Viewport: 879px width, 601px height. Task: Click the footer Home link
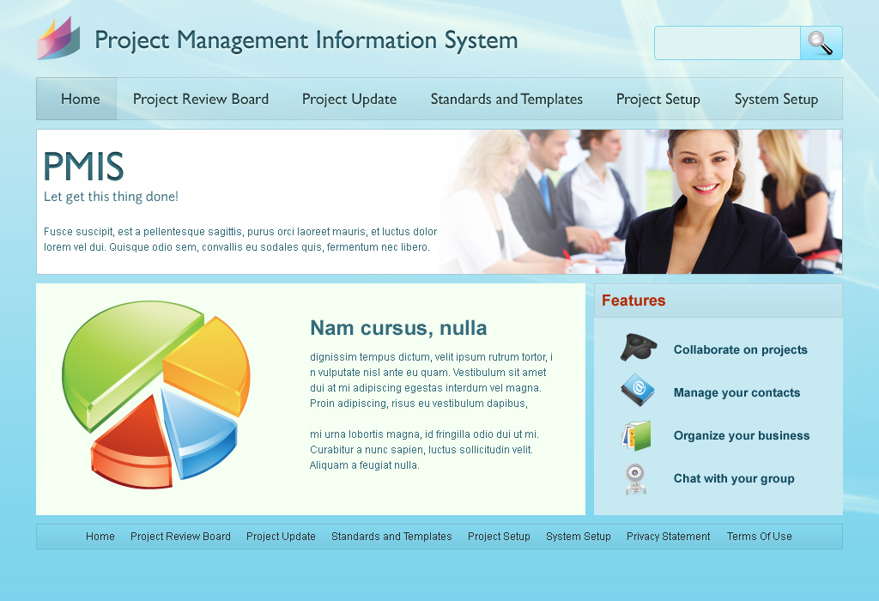(100, 537)
